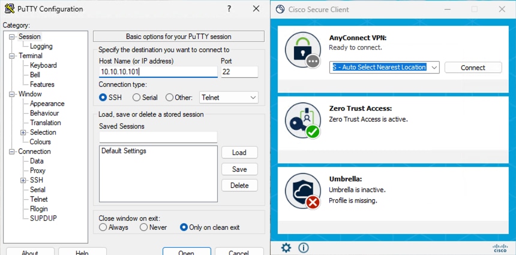This screenshot has height=255, width=516.
Task: Choose Only on clean exit option
Action: tap(184, 227)
